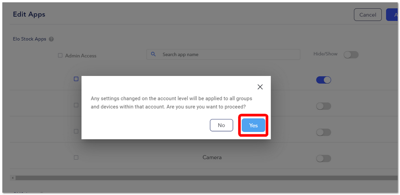The height and width of the screenshot is (195, 400).
Task: Confirm by clicking the Yes button
Action: 253,125
